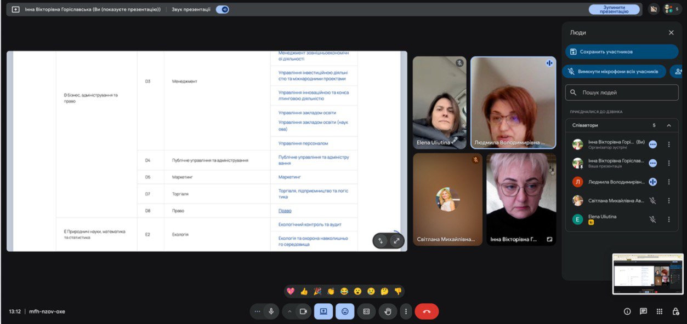Open meeting details info icon

627,311
